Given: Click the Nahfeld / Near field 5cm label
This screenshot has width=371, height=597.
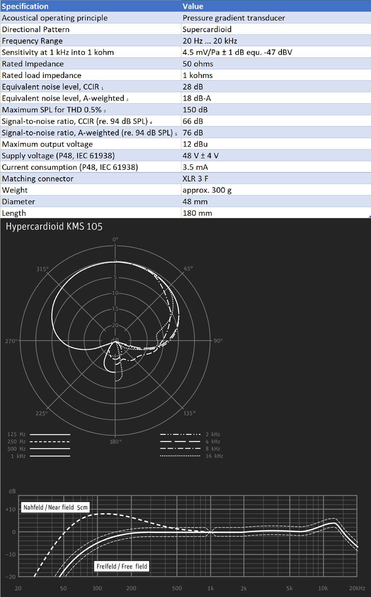Looking at the screenshot, I should click(55, 507).
